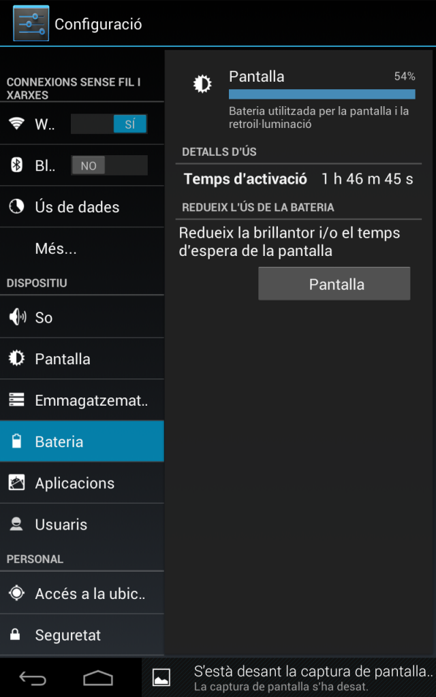Tap the Back navigation button
This screenshot has height=697, width=436.
[33, 678]
